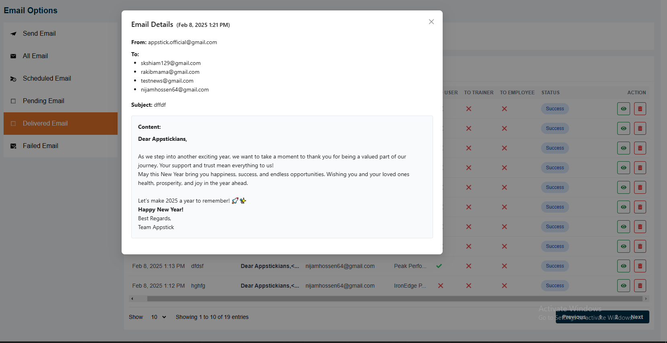This screenshot has width=667, height=343.
Task: Click the trash icon in the first table row
Action: pyautogui.click(x=640, y=109)
